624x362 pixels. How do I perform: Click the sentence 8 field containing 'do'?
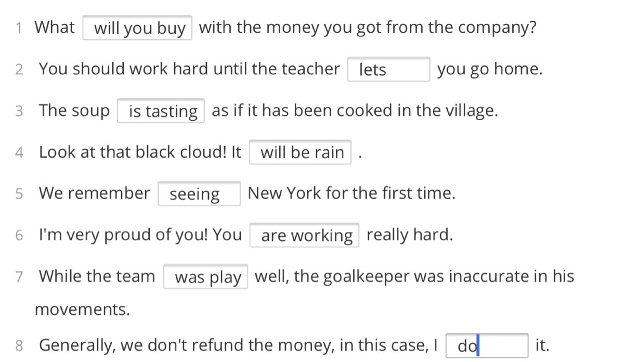tap(487, 345)
